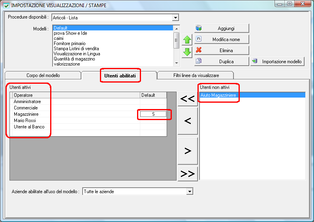Click the Elimina button
Viewport: 314px width, 222px height.
click(x=222, y=50)
